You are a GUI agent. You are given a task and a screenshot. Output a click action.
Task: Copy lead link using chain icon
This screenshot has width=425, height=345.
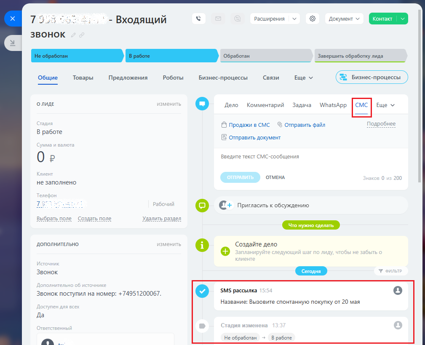82,35
